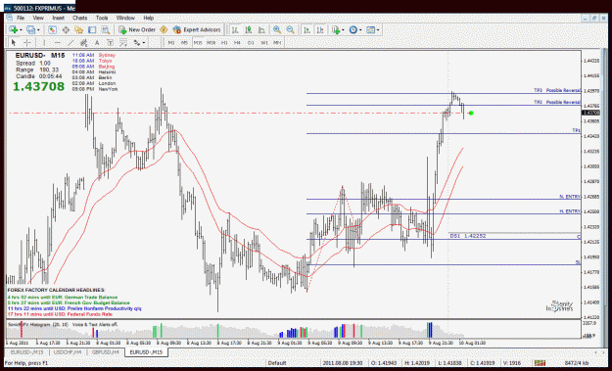Switch chart to line chart type

click(x=261, y=29)
